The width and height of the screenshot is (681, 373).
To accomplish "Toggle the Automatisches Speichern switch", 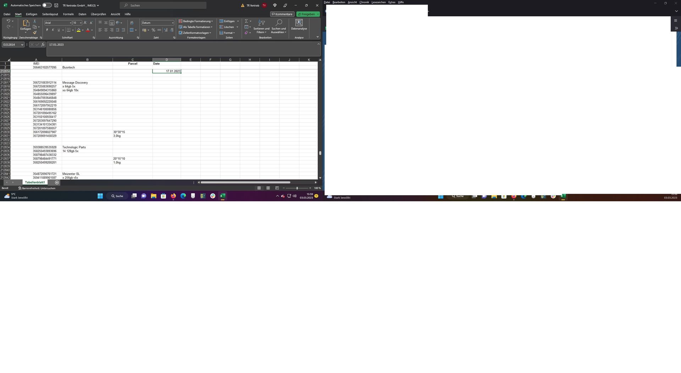I will tap(47, 5).
